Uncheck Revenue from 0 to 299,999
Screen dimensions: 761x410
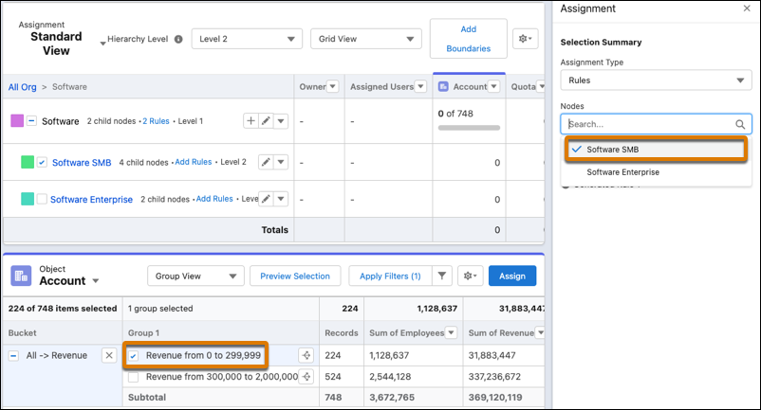coord(134,356)
